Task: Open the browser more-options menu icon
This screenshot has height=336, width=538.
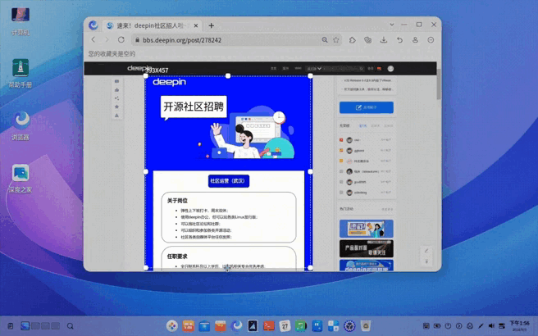Action: [x=431, y=40]
